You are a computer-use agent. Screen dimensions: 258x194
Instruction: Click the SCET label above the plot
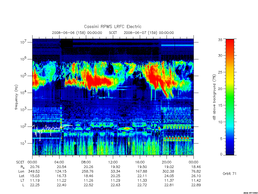[113, 33]
